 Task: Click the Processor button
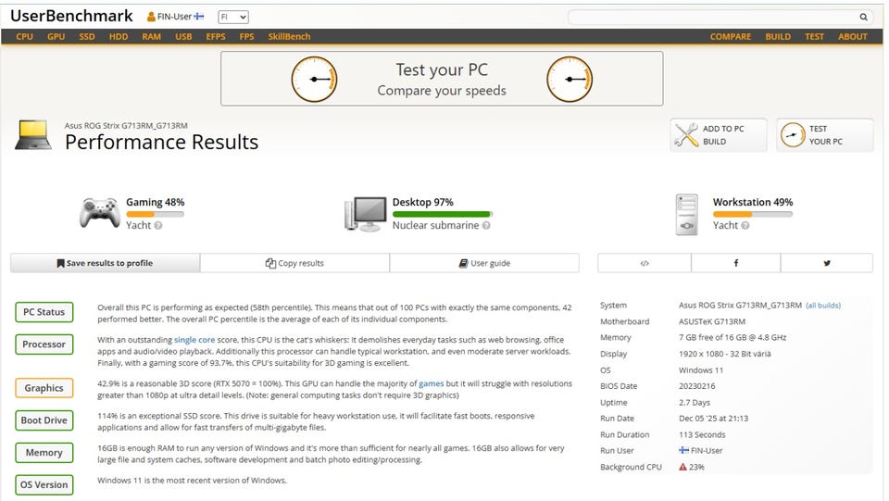coord(44,344)
